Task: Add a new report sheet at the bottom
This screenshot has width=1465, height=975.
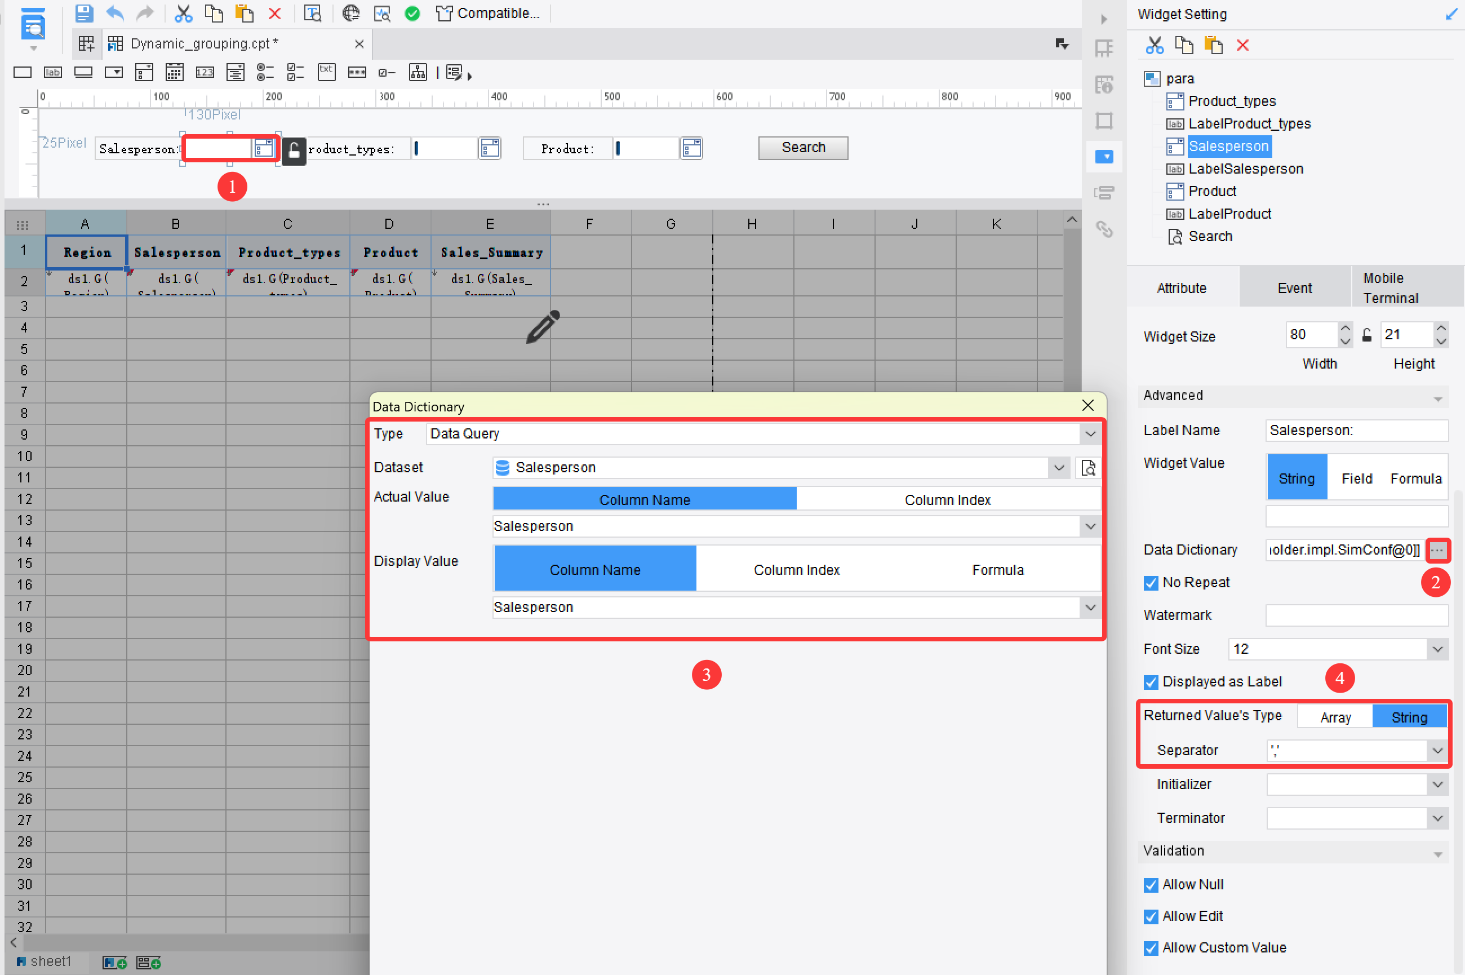Action: (114, 962)
